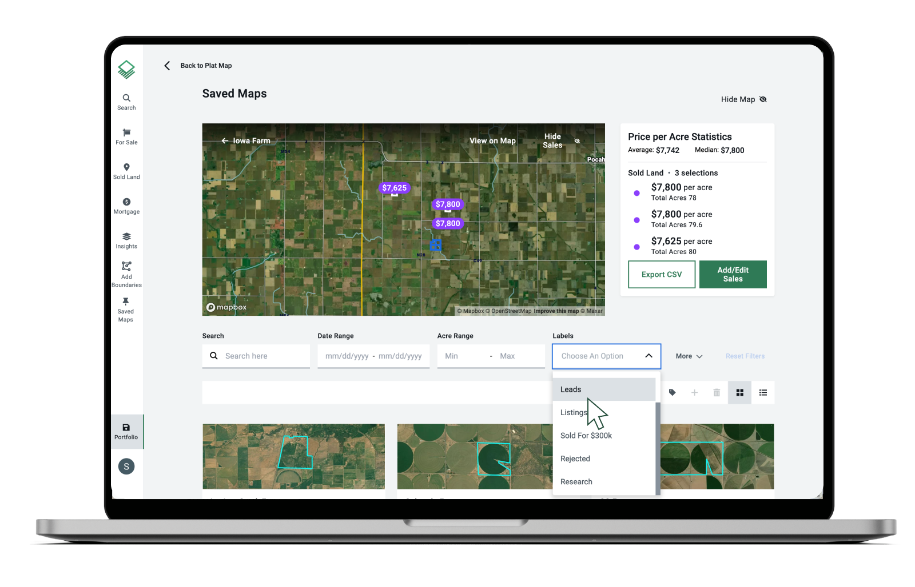Click the Export CSV button
The width and height of the screenshot is (915, 587).
662,275
